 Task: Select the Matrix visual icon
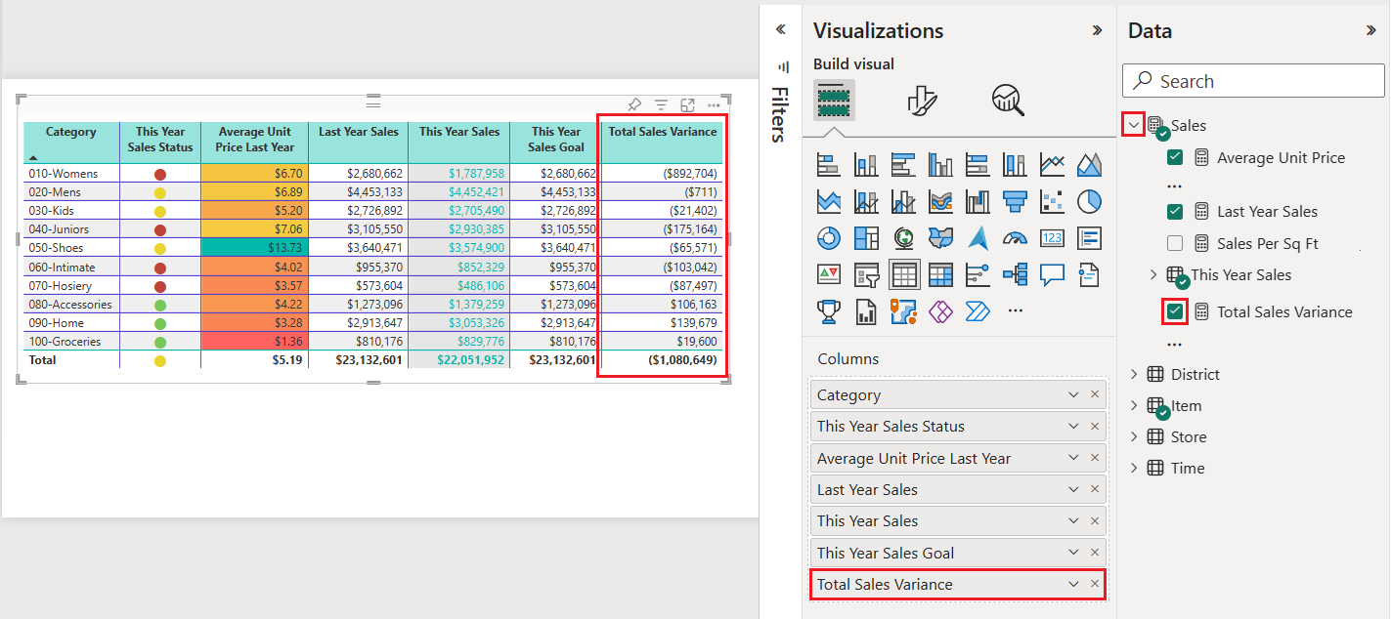coord(940,275)
